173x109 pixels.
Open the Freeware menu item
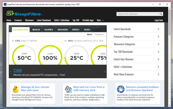click(x=18, y=20)
